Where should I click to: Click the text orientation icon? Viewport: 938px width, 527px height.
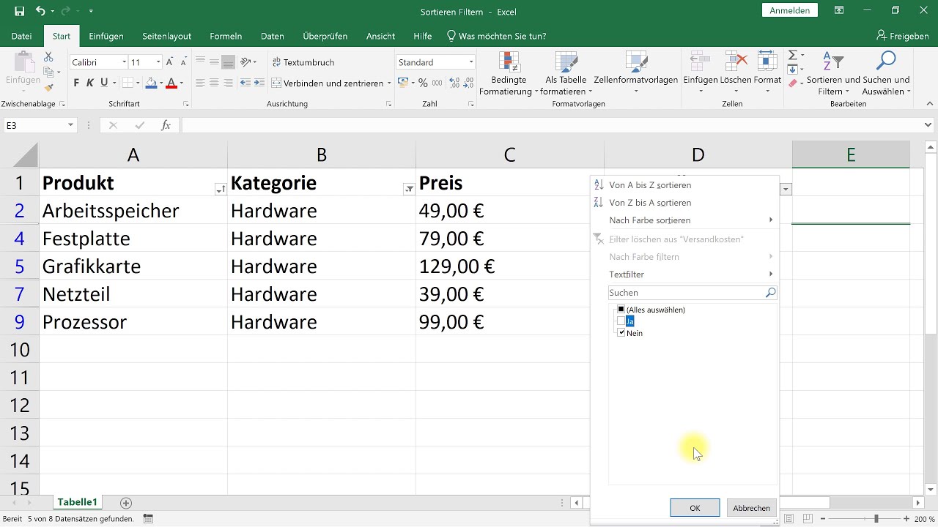[246, 62]
